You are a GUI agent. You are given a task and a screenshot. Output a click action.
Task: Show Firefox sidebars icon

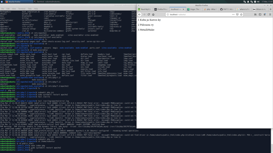[x=260, y=14]
